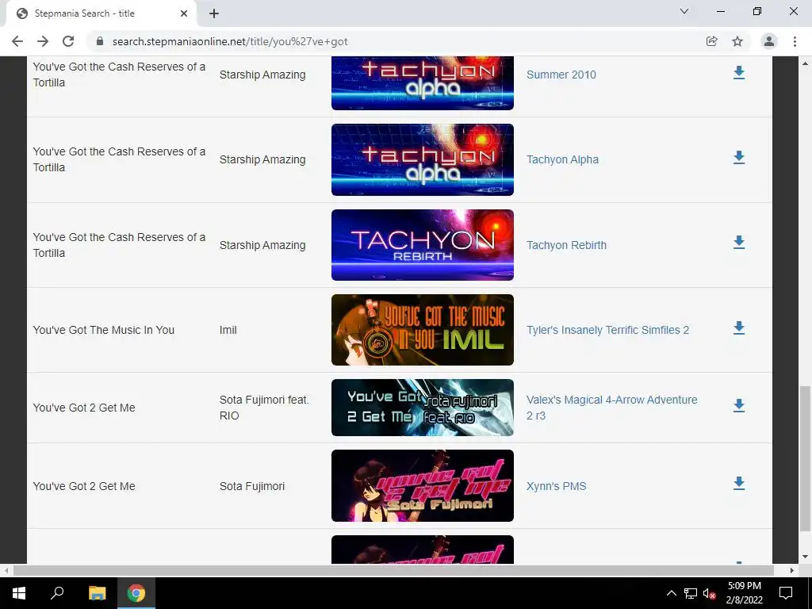The image size is (812, 609).
Task: Open the network status tray icon
Action: (691, 593)
